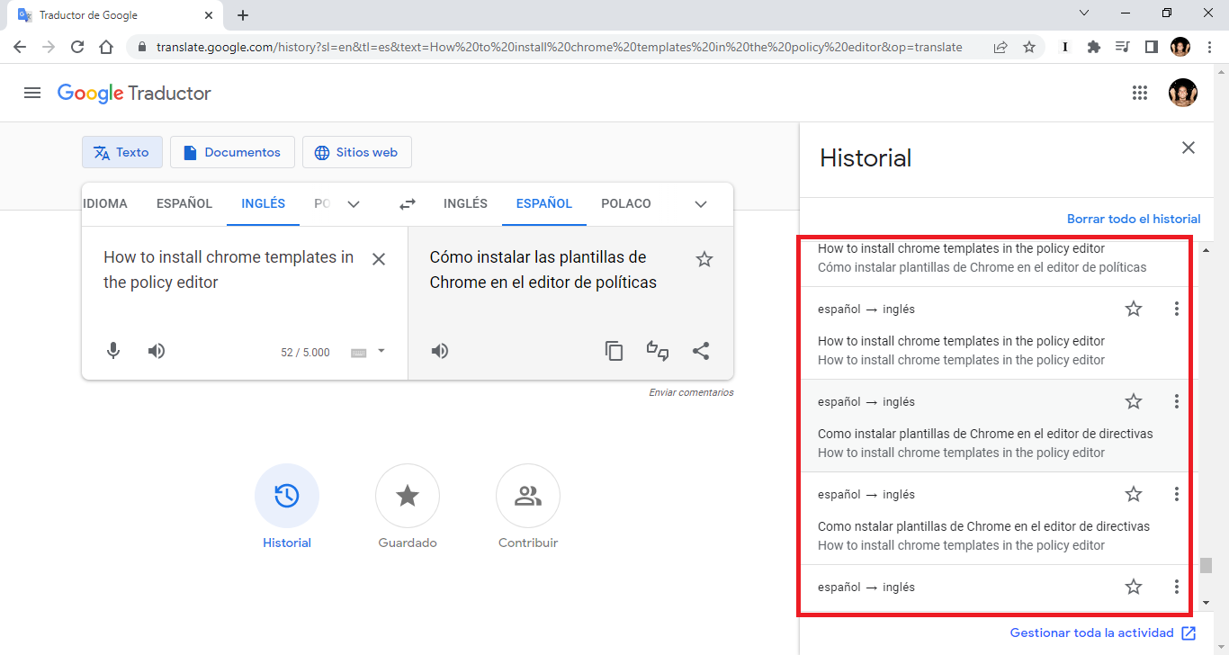Toggle the Chrome side panel
1229x655 pixels.
pos(1152,47)
